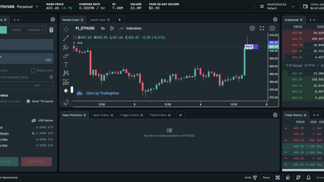Screen dimensions: 324x182
Task: Open the Indicators menu
Action: pos(131,28)
